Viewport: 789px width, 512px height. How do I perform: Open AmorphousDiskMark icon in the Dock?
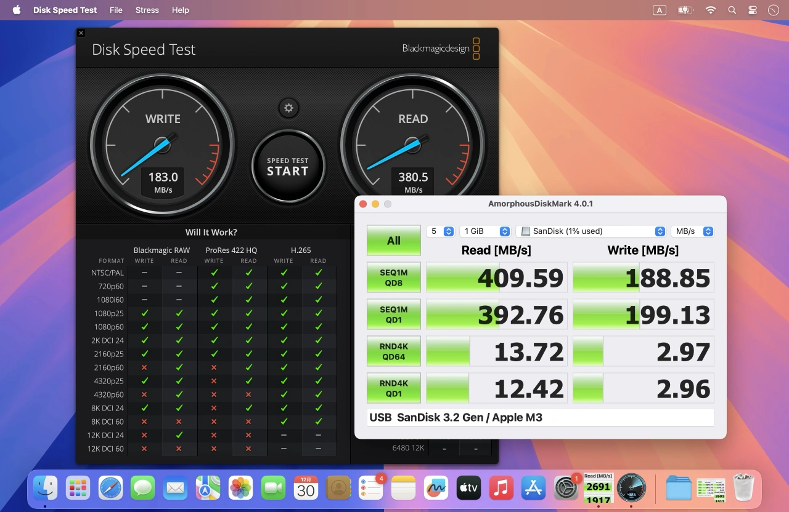click(599, 489)
